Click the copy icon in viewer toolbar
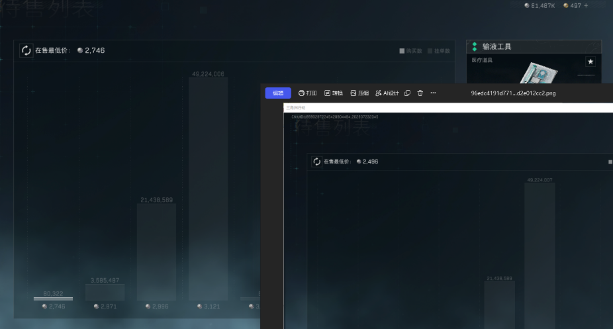The image size is (613, 329). (x=407, y=93)
